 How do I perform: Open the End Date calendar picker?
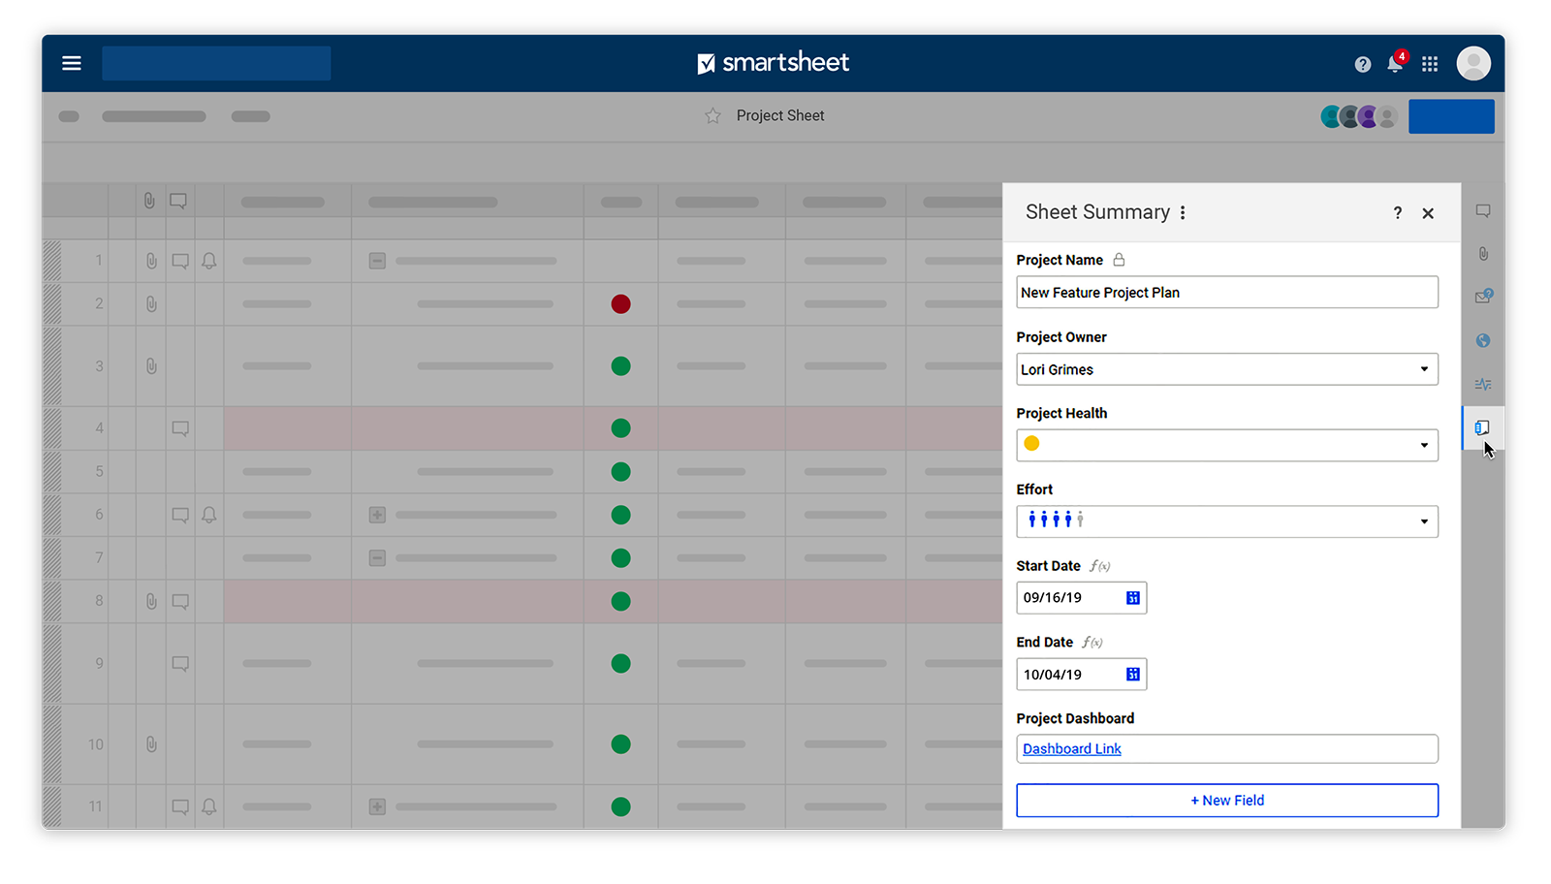coord(1133,675)
